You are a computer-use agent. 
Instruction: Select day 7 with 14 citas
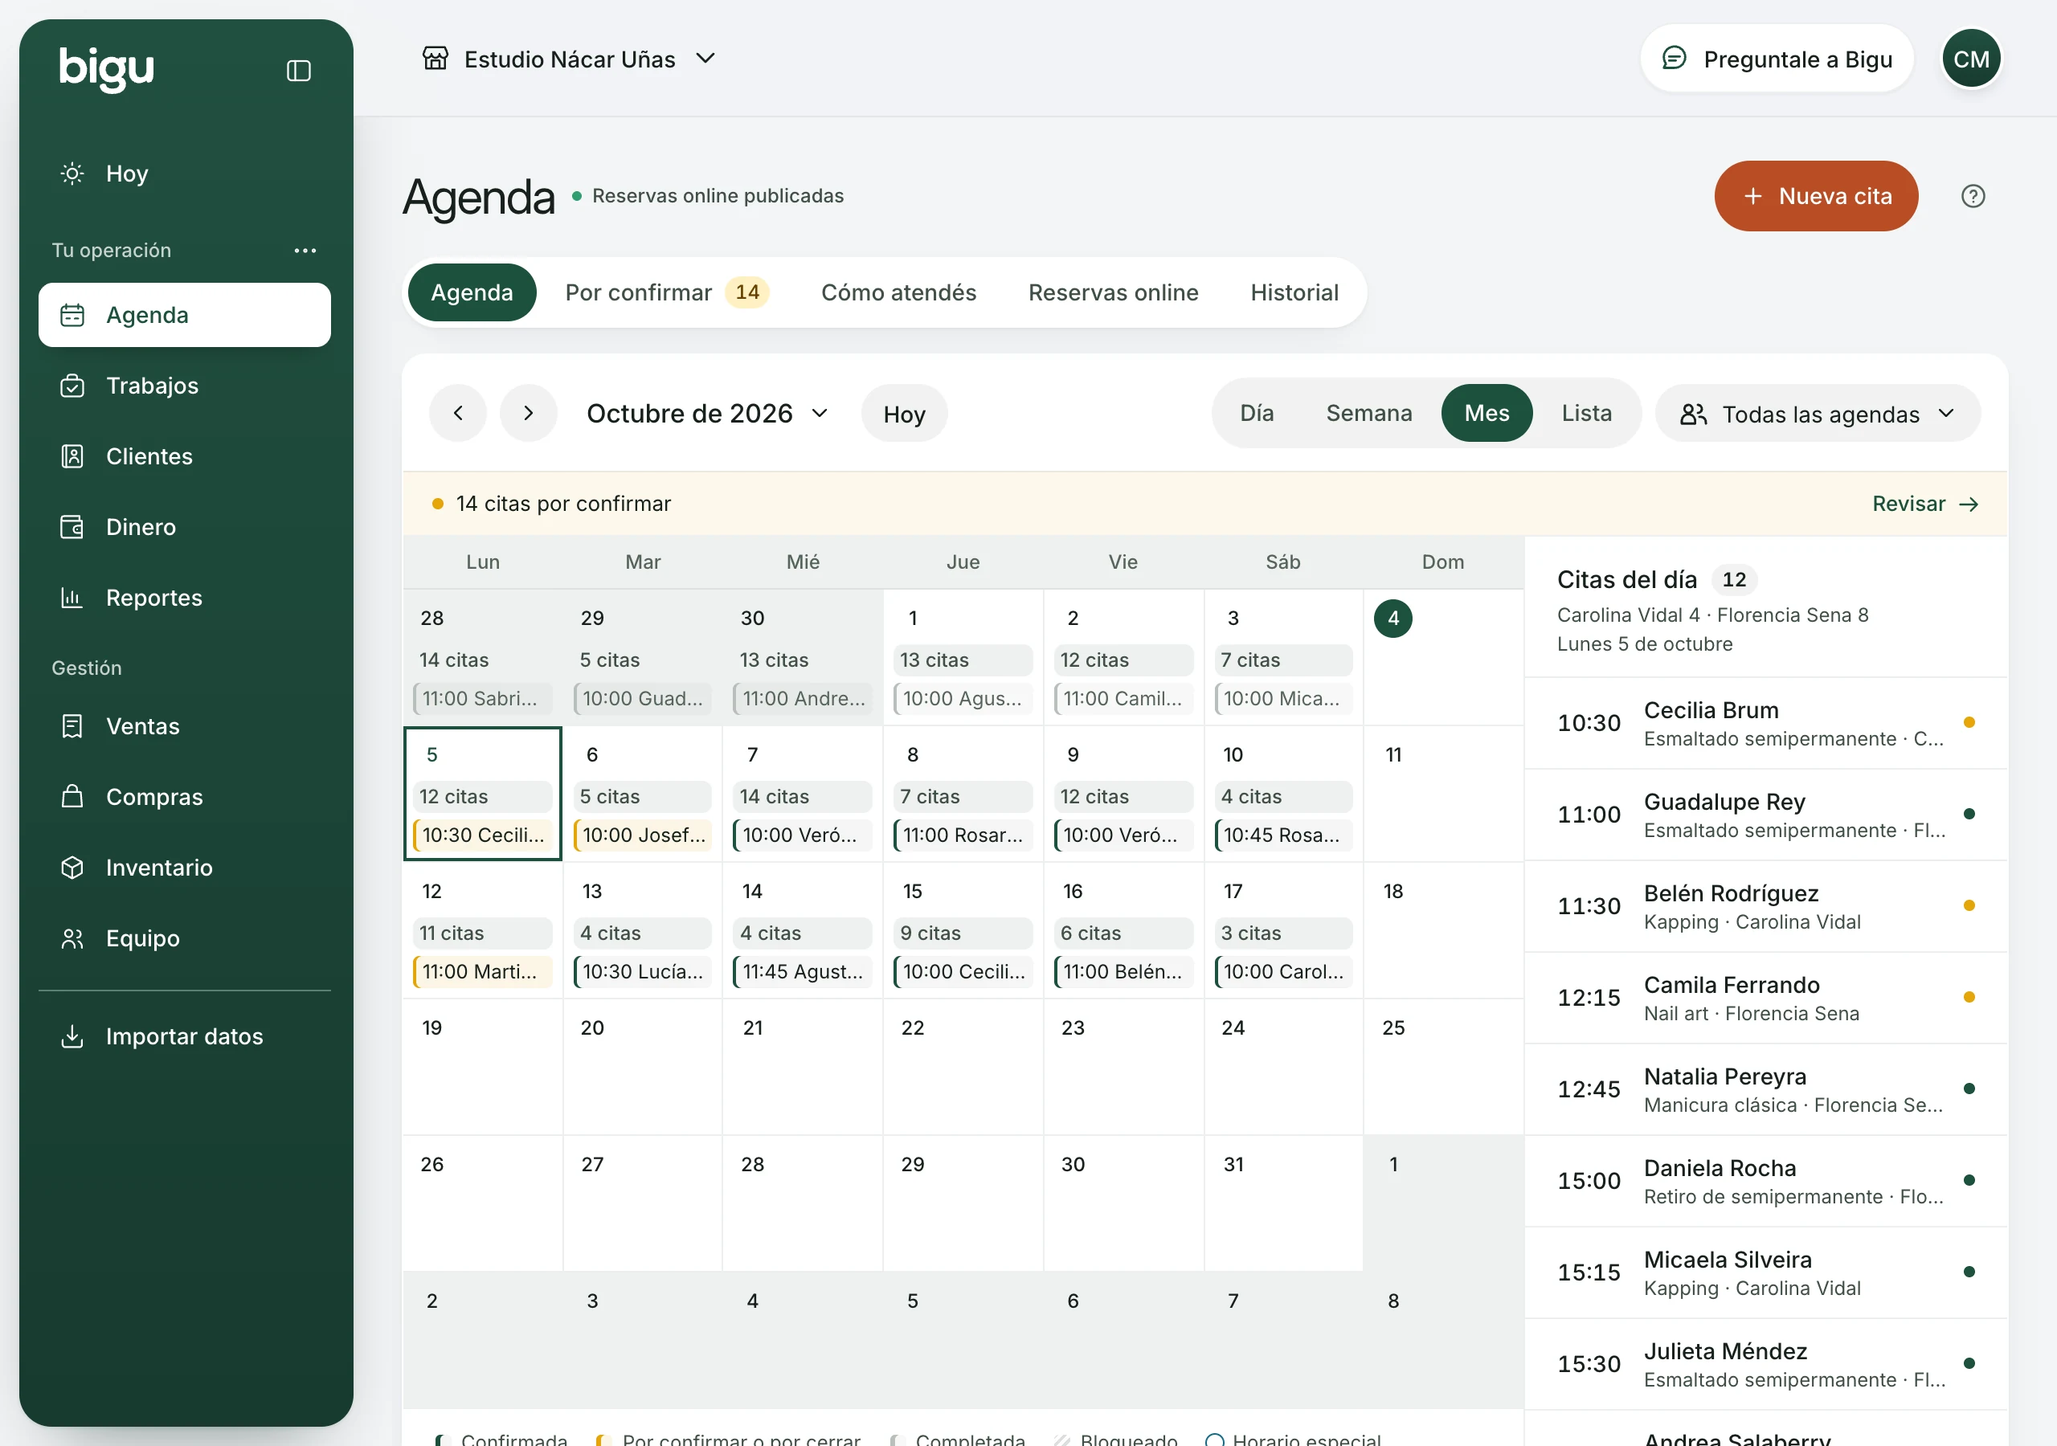(802, 794)
